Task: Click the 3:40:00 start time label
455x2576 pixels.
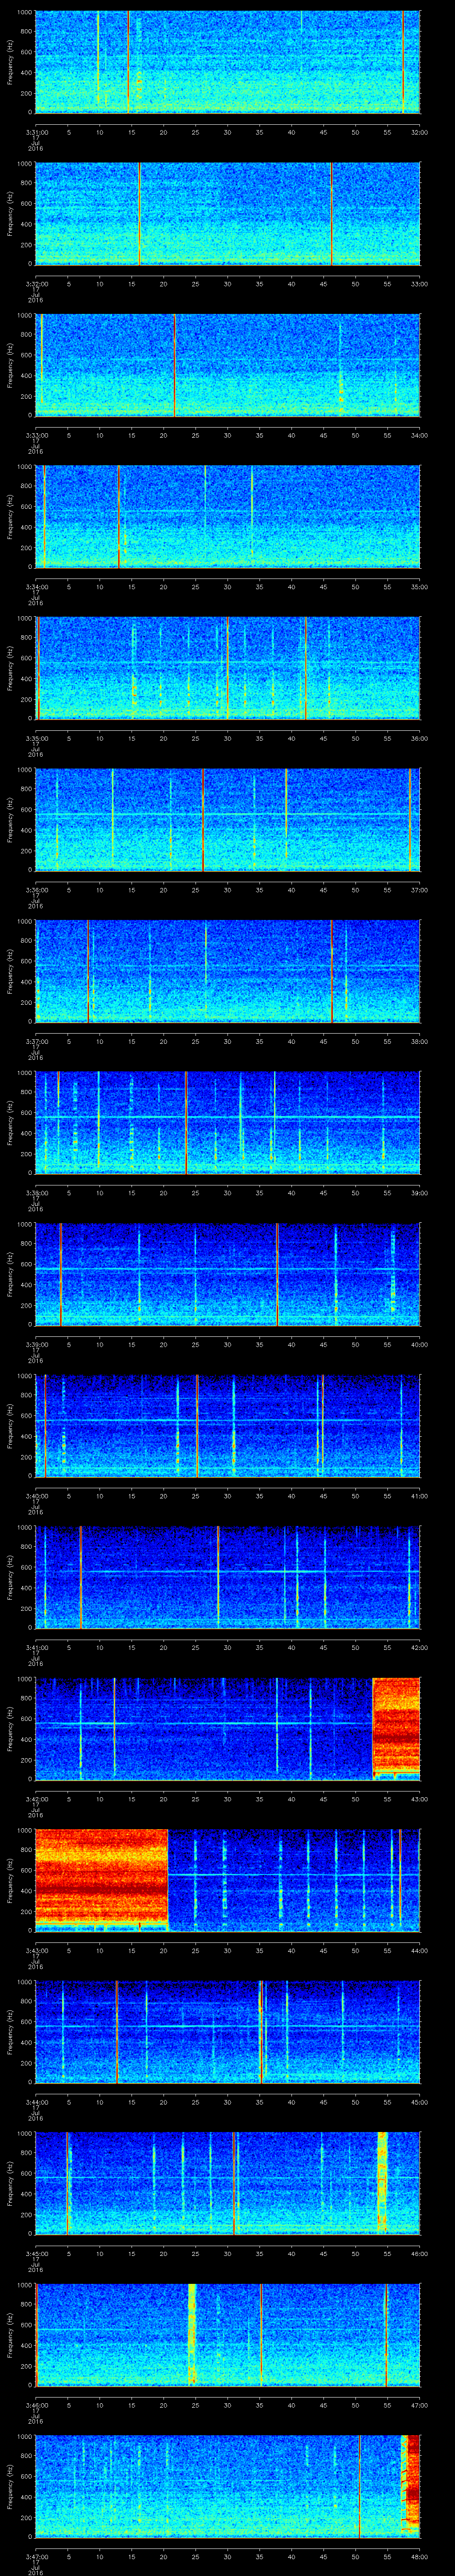Action: 36,1495
